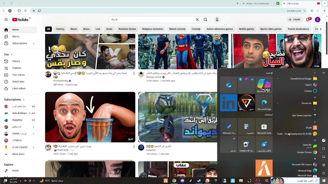Screen dimensions: 328x184
Task: Bookmark this page with the star icon
Action: 34,11
